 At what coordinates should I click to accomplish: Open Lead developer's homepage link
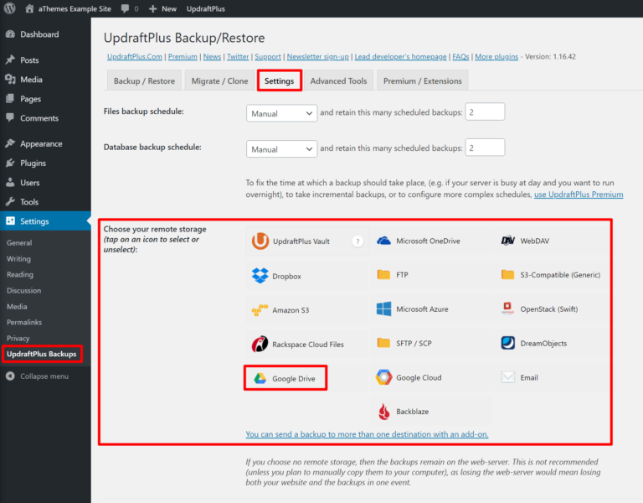[401, 56]
